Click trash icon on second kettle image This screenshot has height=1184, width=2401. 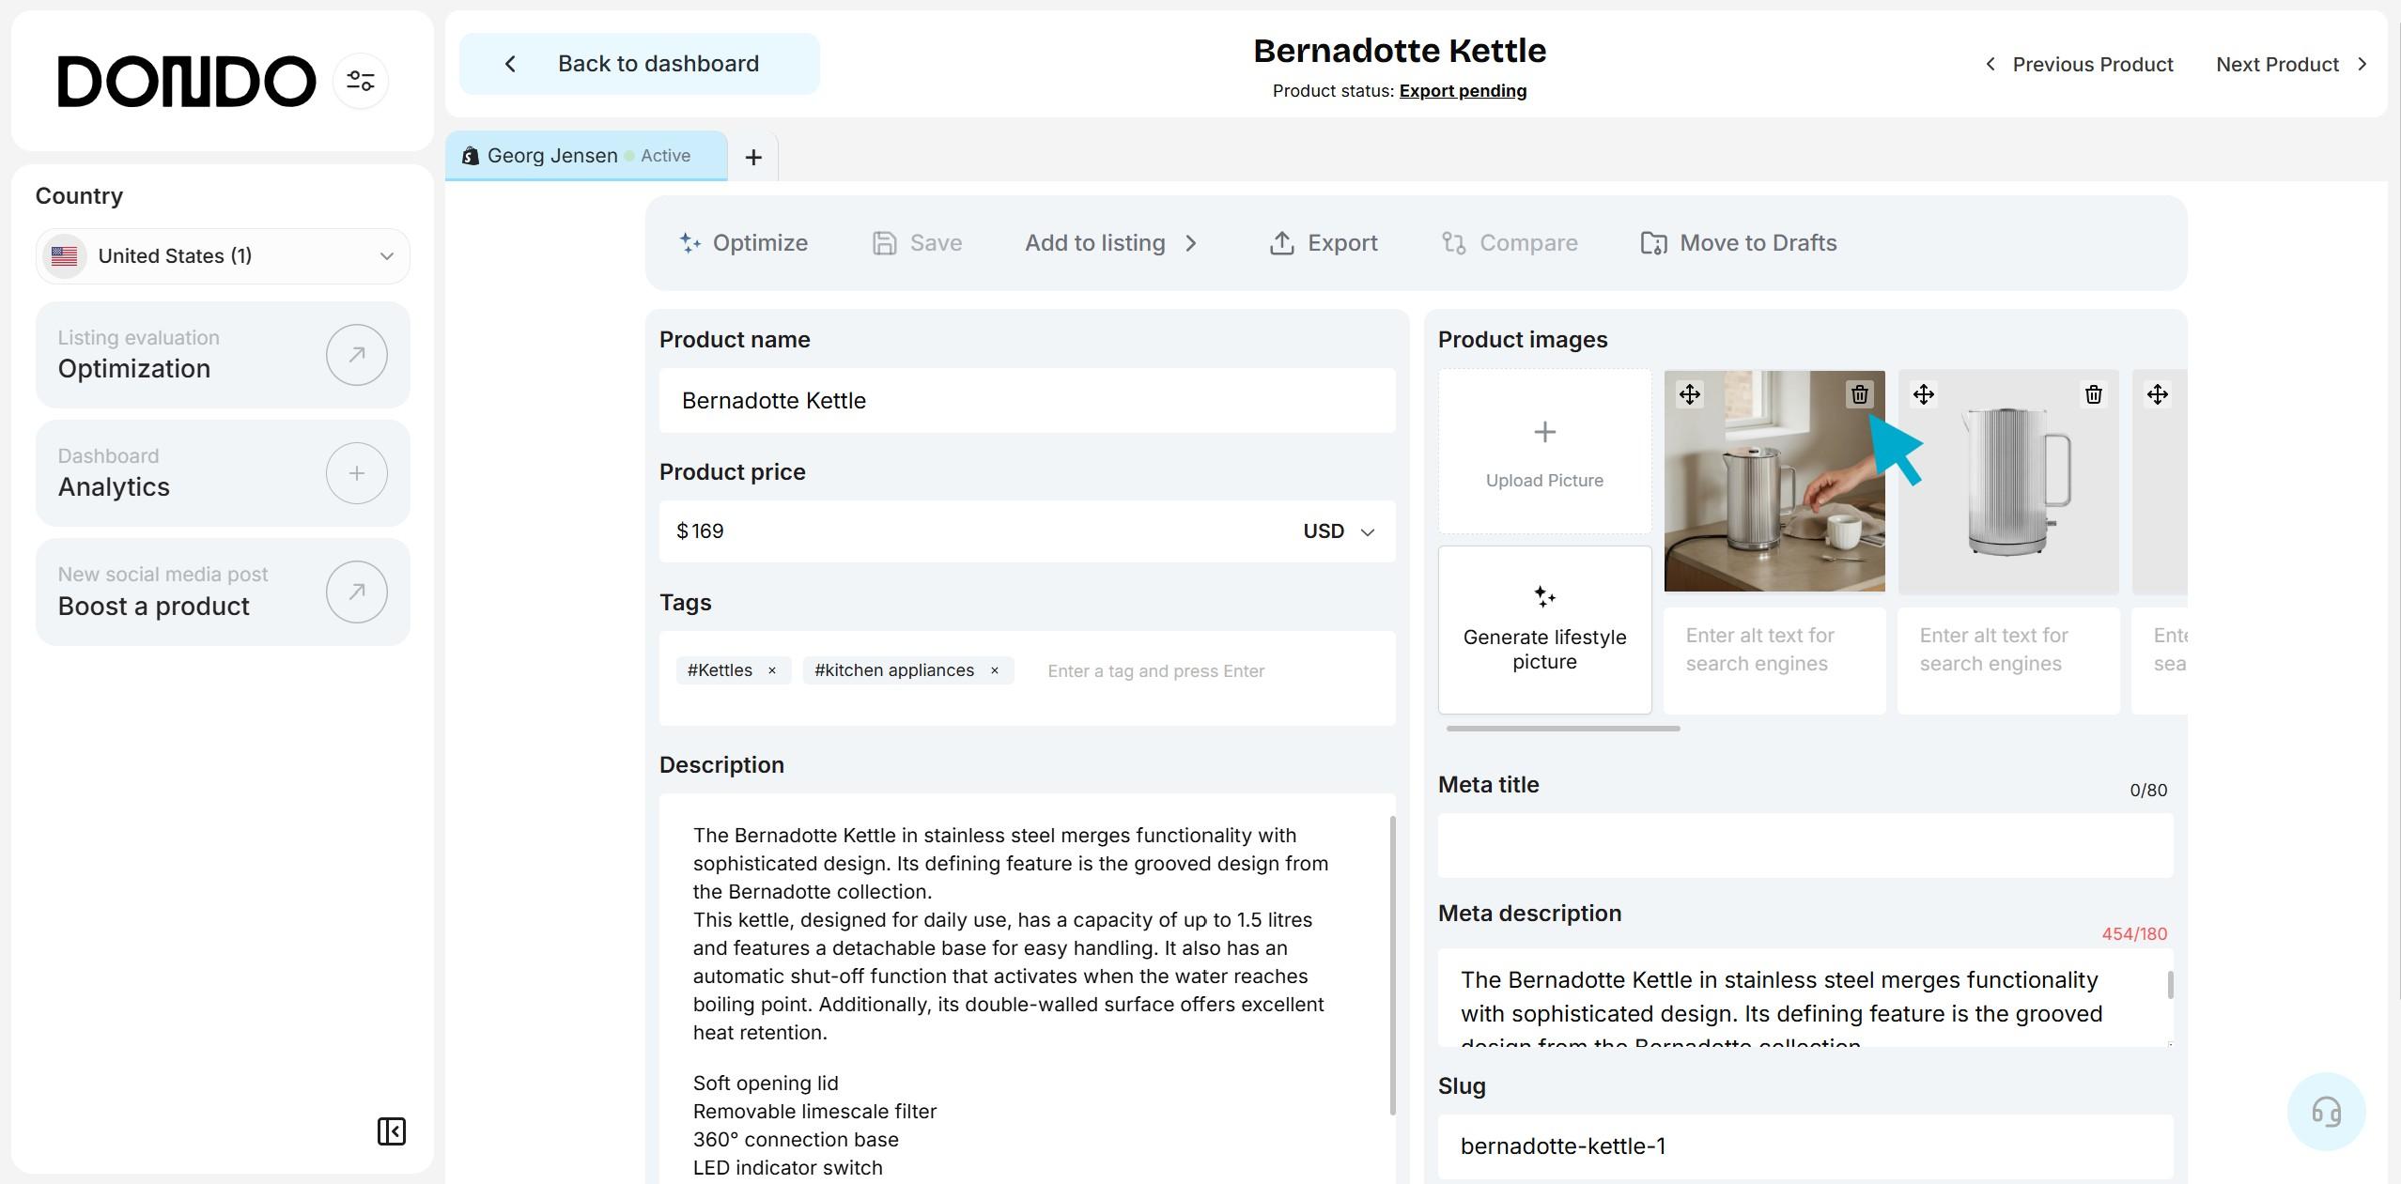click(2093, 394)
